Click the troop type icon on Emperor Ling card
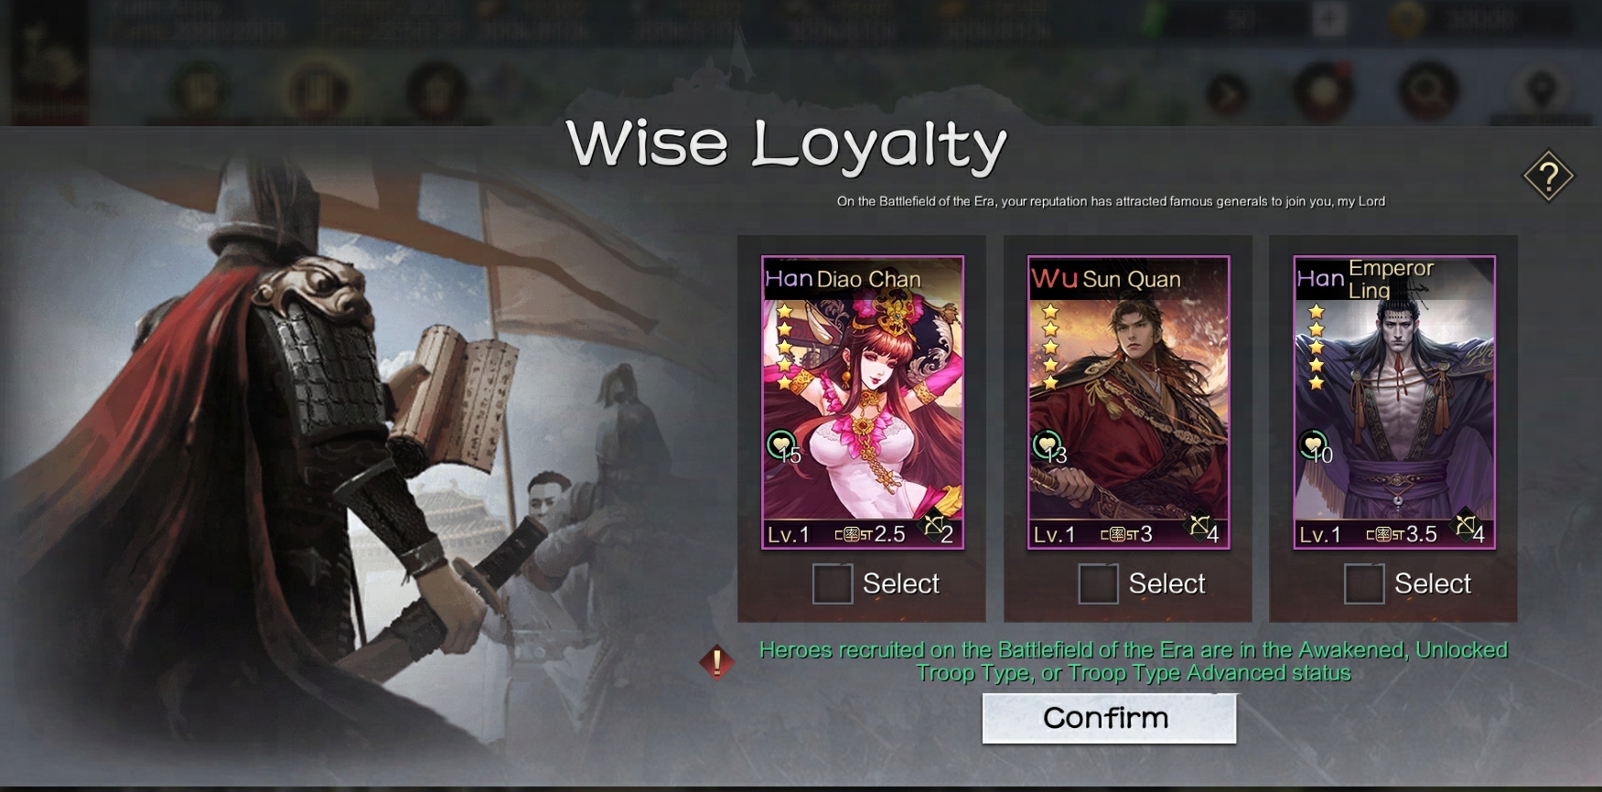 tap(1465, 526)
